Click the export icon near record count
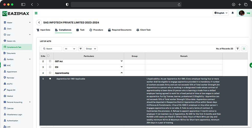Image resolution: width=252 pixels, height=128 pixels. 237,49
